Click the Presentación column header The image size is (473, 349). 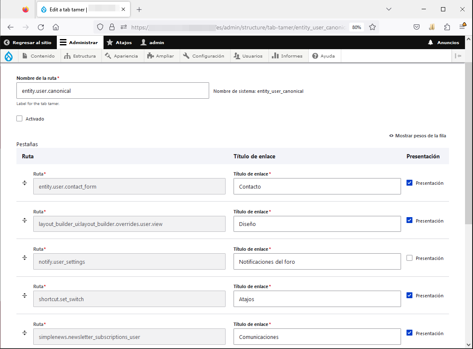click(423, 156)
